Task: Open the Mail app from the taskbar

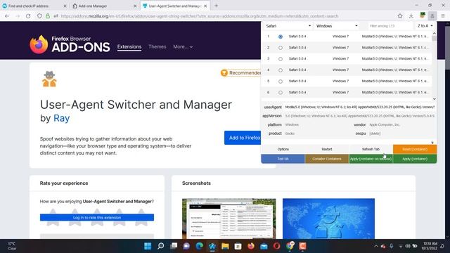Action: pos(264,246)
